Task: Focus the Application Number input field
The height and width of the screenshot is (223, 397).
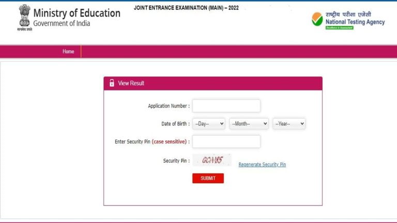Action: pos(226,106)
